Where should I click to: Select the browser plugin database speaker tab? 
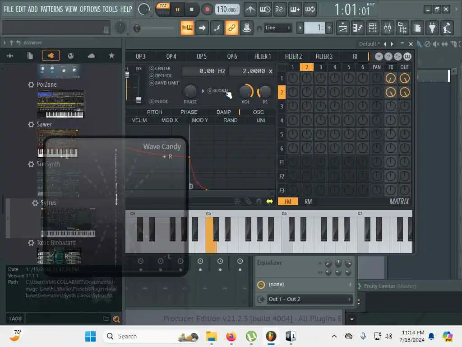pyautogui.click(x=51, y=56)
